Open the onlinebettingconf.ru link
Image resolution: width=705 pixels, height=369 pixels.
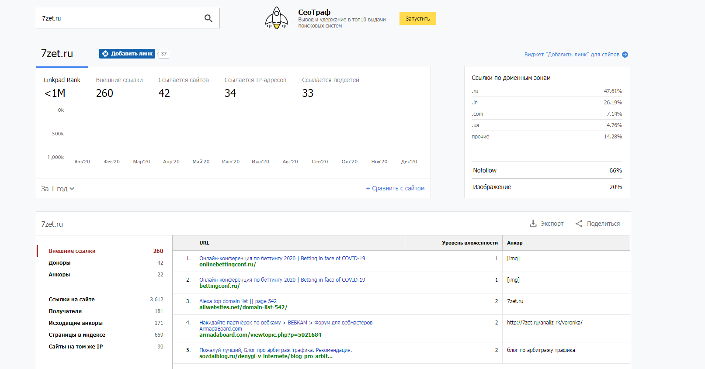[x=227, y=265]
